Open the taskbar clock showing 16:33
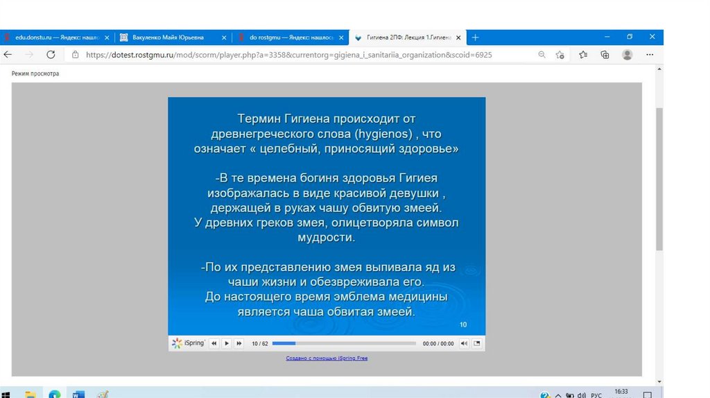This screenshot has height=398, width=710. pyautogui.click(x=621, y=393)
